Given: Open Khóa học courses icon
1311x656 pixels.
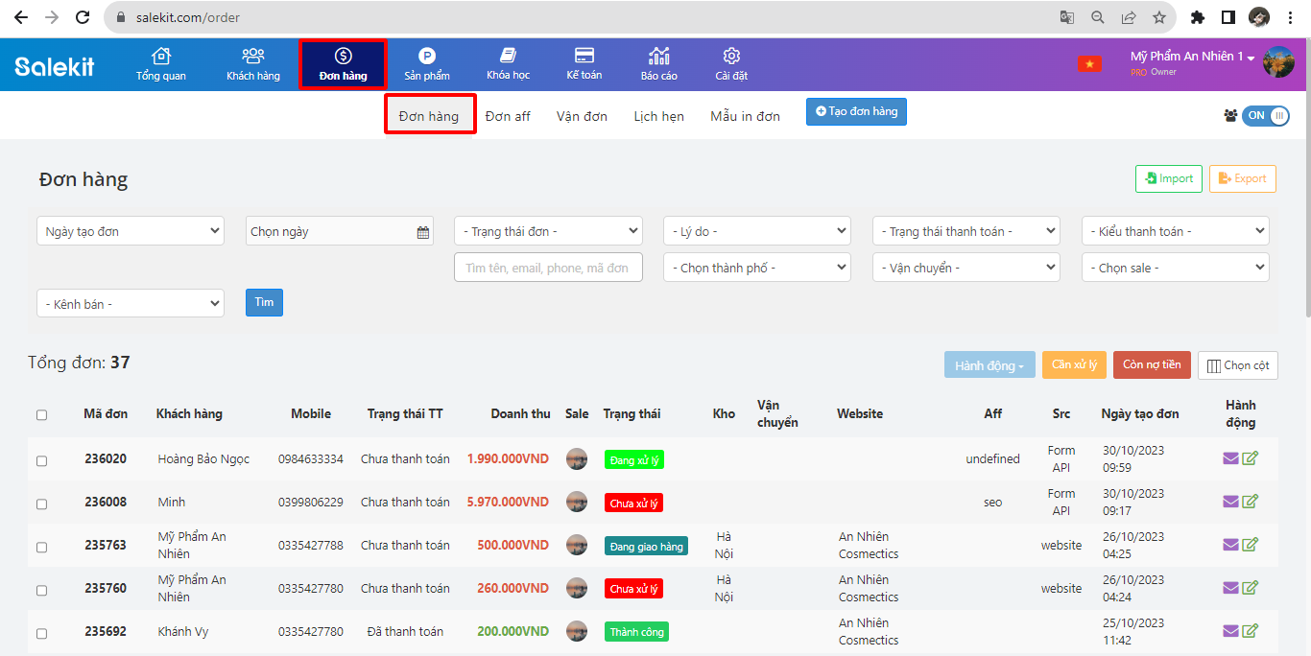Looking at the screenshot, I should [x=508, y=57].
